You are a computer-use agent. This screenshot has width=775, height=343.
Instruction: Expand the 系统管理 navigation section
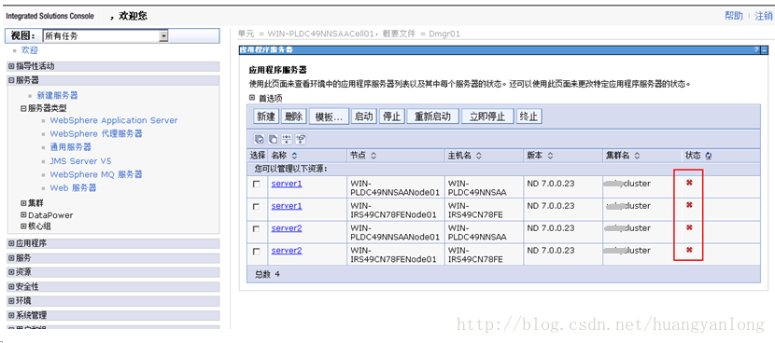[x=11, y=315]
